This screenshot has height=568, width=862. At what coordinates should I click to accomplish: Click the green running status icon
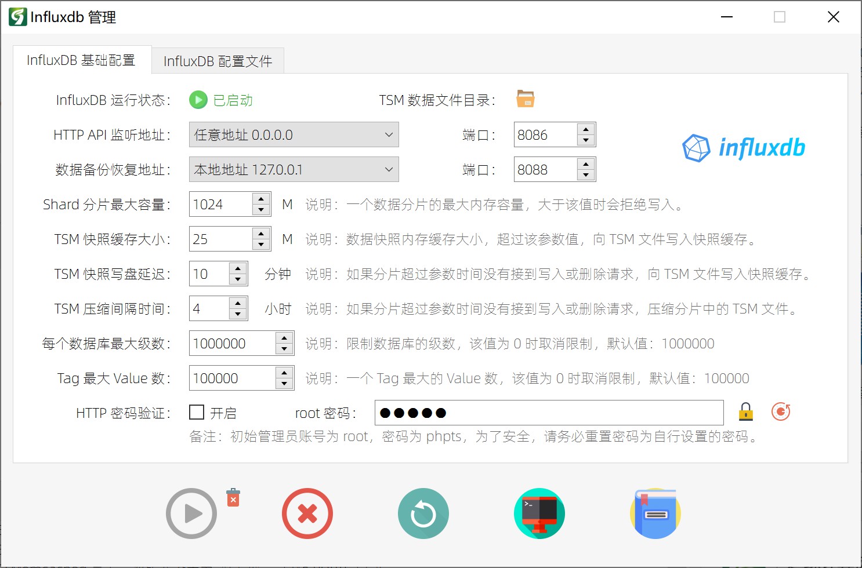click(x=198, y=100)
